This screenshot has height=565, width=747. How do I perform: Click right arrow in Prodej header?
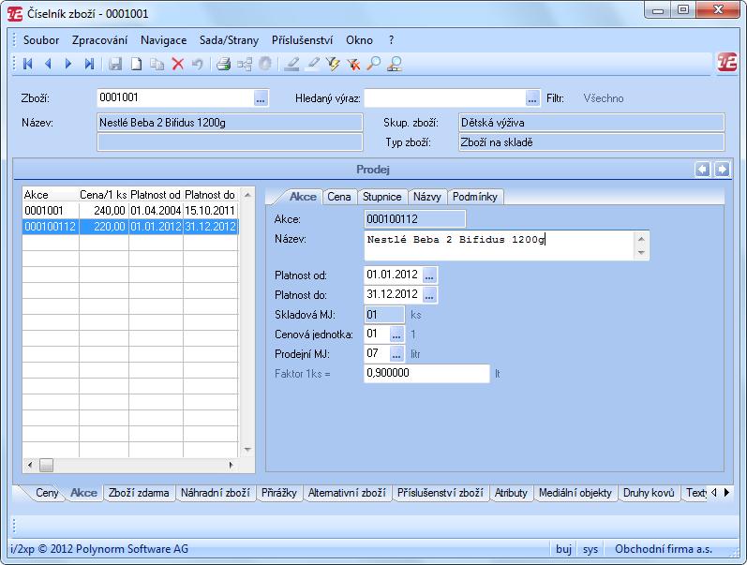click(723, 169)
